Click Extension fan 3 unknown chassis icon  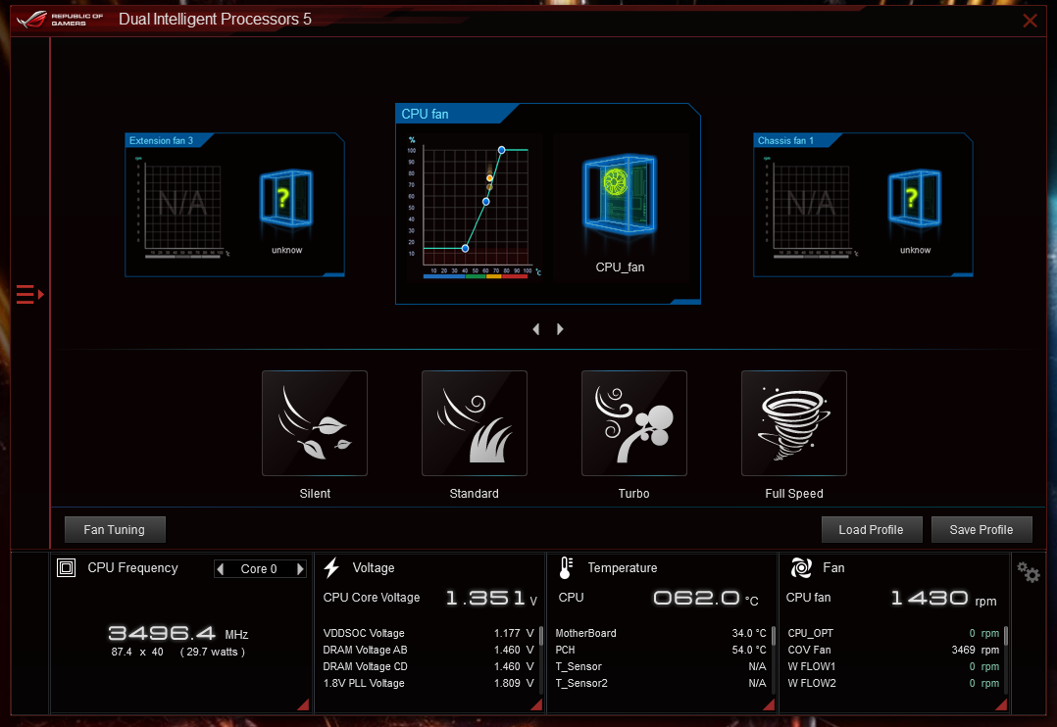(286, 197)
